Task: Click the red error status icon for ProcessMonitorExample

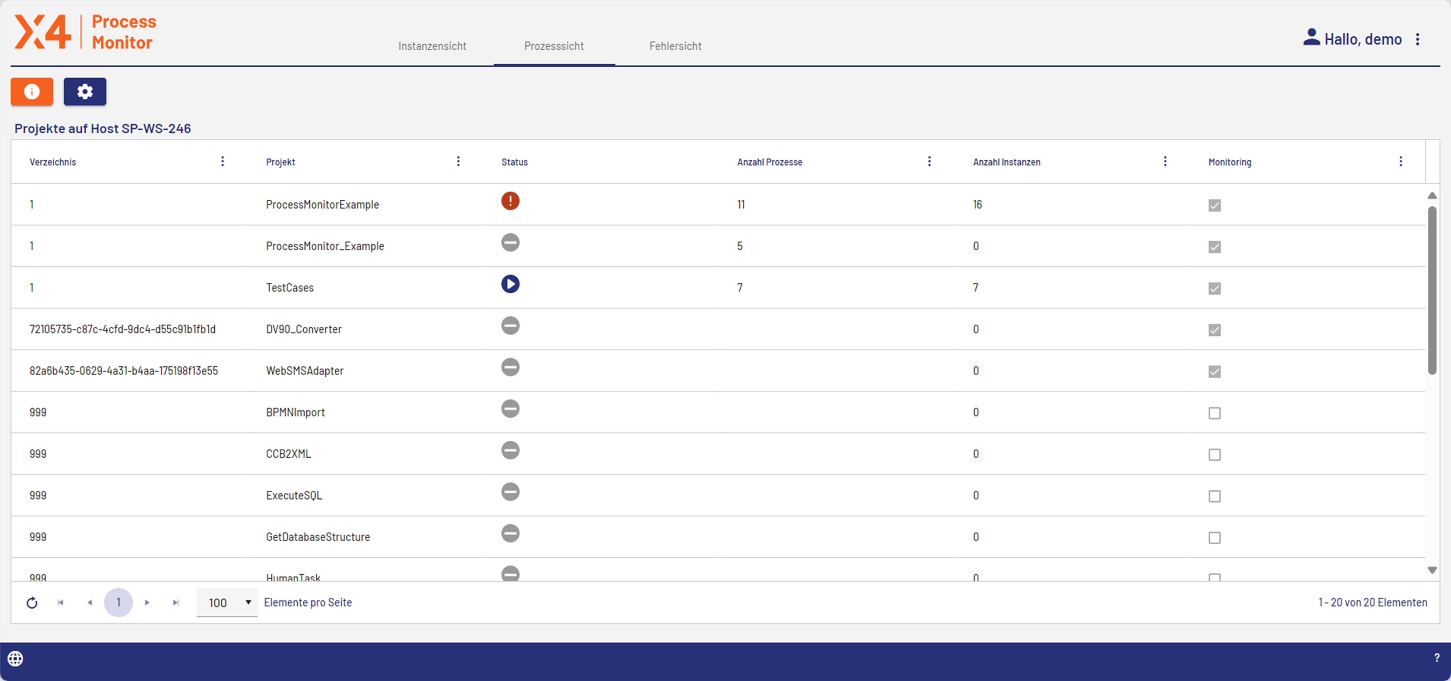Action: pyautogui.click(x=510, y=201)
